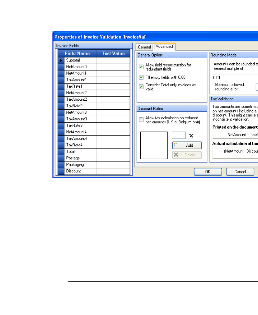Viewport: 258px width, 315px height.
Task: Select the Advanced tab
Action: coord(164,47)
